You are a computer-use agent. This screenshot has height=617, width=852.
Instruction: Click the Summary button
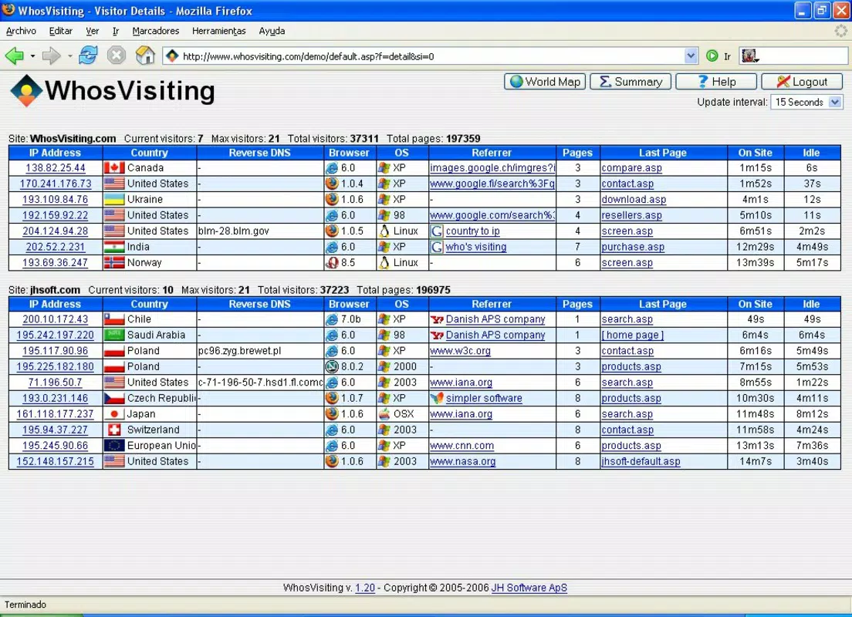[631, 82]
